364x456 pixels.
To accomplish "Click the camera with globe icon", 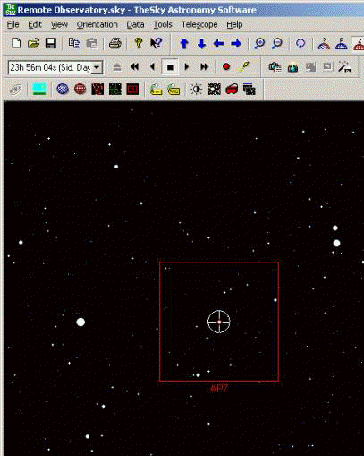I will 292,67.
